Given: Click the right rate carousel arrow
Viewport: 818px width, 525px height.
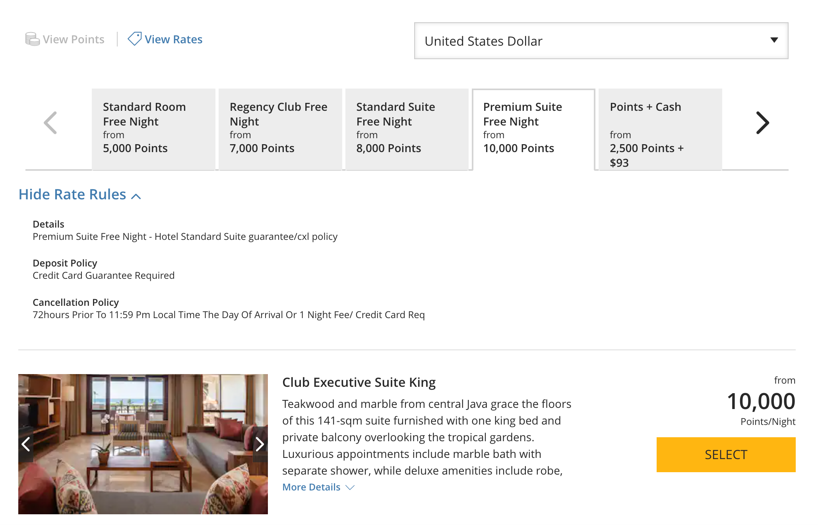Looking at the screenshot, I should coord(763,123).
